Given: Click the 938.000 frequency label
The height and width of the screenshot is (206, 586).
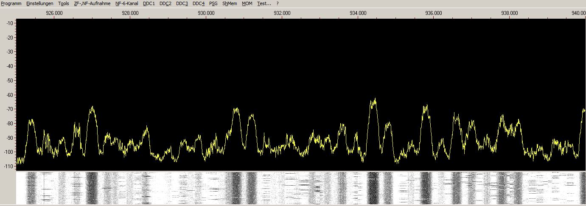Looking at the screenshot, I should tap(510, 13).
